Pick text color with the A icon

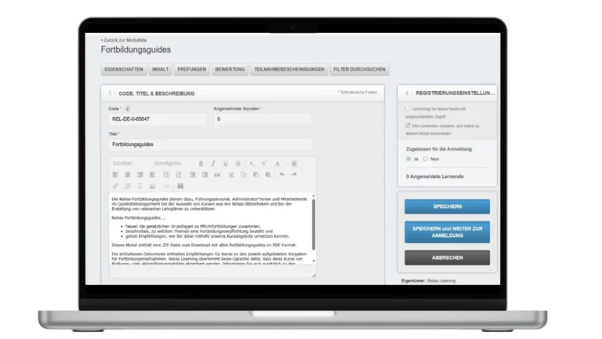pyautogui.click(x=277, y=163)
